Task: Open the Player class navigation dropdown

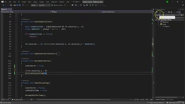Action: [76, 12]
